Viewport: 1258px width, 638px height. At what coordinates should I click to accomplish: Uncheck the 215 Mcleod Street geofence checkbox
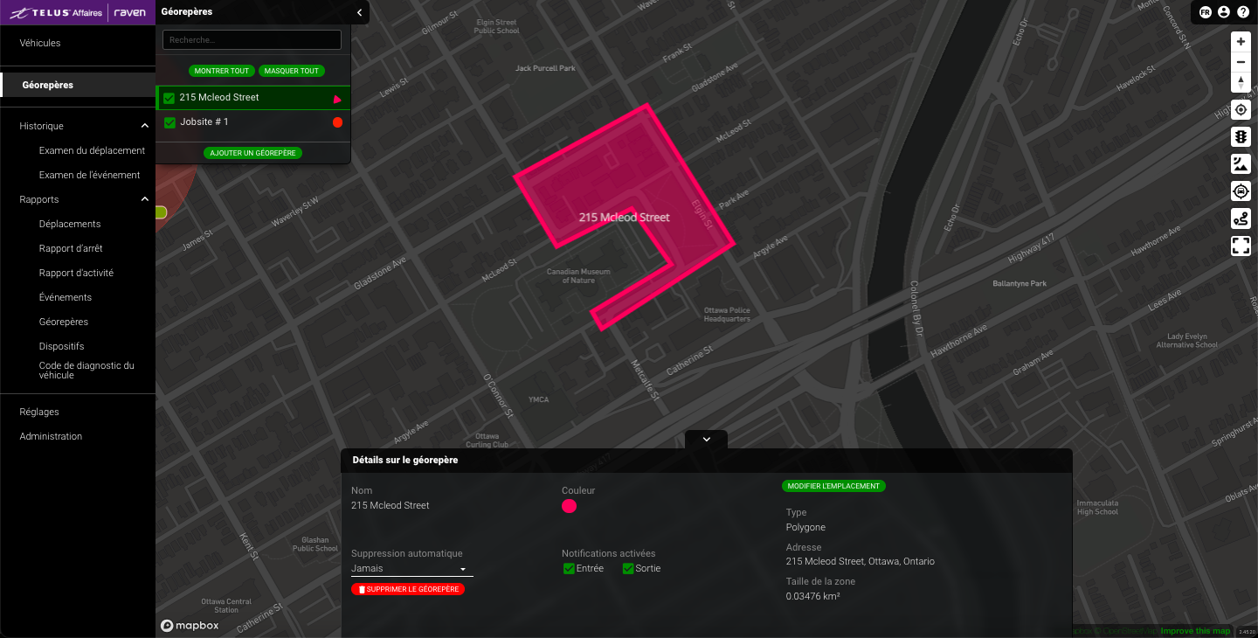(169, 98)
